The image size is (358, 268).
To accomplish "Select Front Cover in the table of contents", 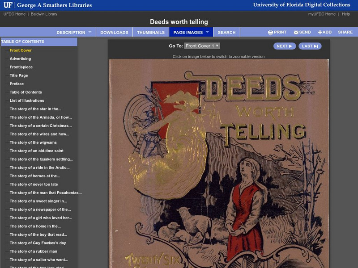I will [20, 50].
